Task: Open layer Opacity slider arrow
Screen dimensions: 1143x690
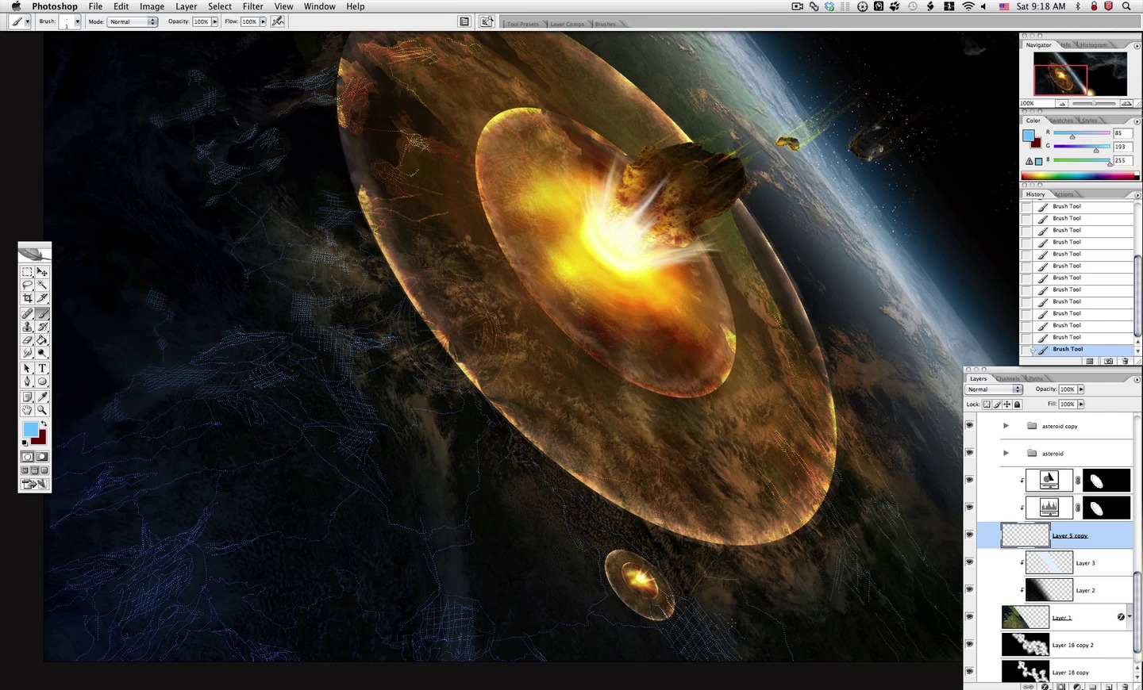Action: point(1080,389)
